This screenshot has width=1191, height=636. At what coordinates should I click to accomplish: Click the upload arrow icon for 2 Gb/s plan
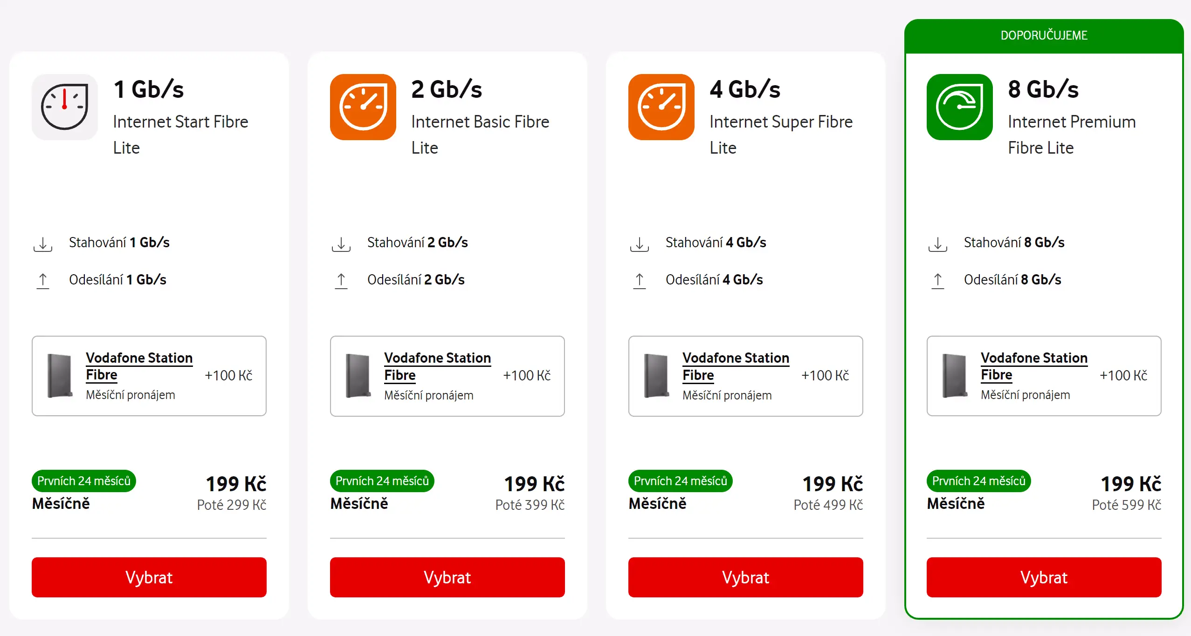[x=341, y=281]
